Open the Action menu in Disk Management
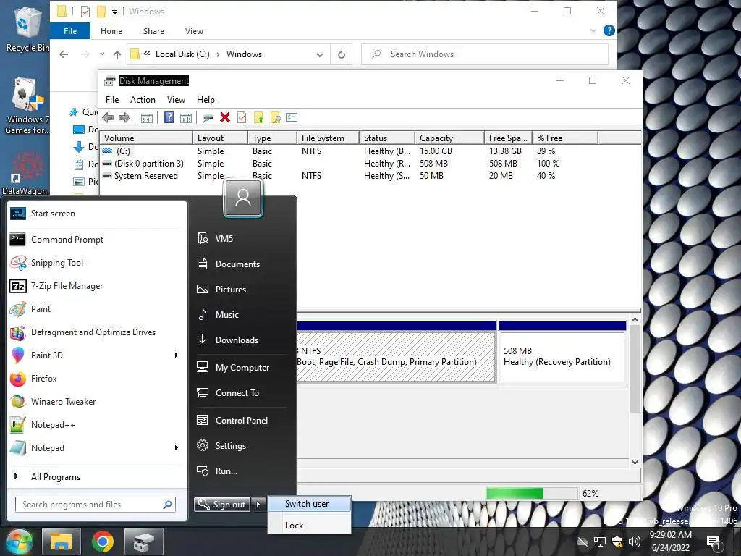 pyautogui.click(x=143, y=100)
